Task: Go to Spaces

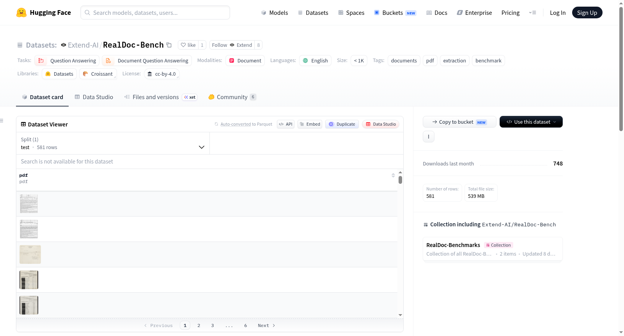Action: (351, 12)
